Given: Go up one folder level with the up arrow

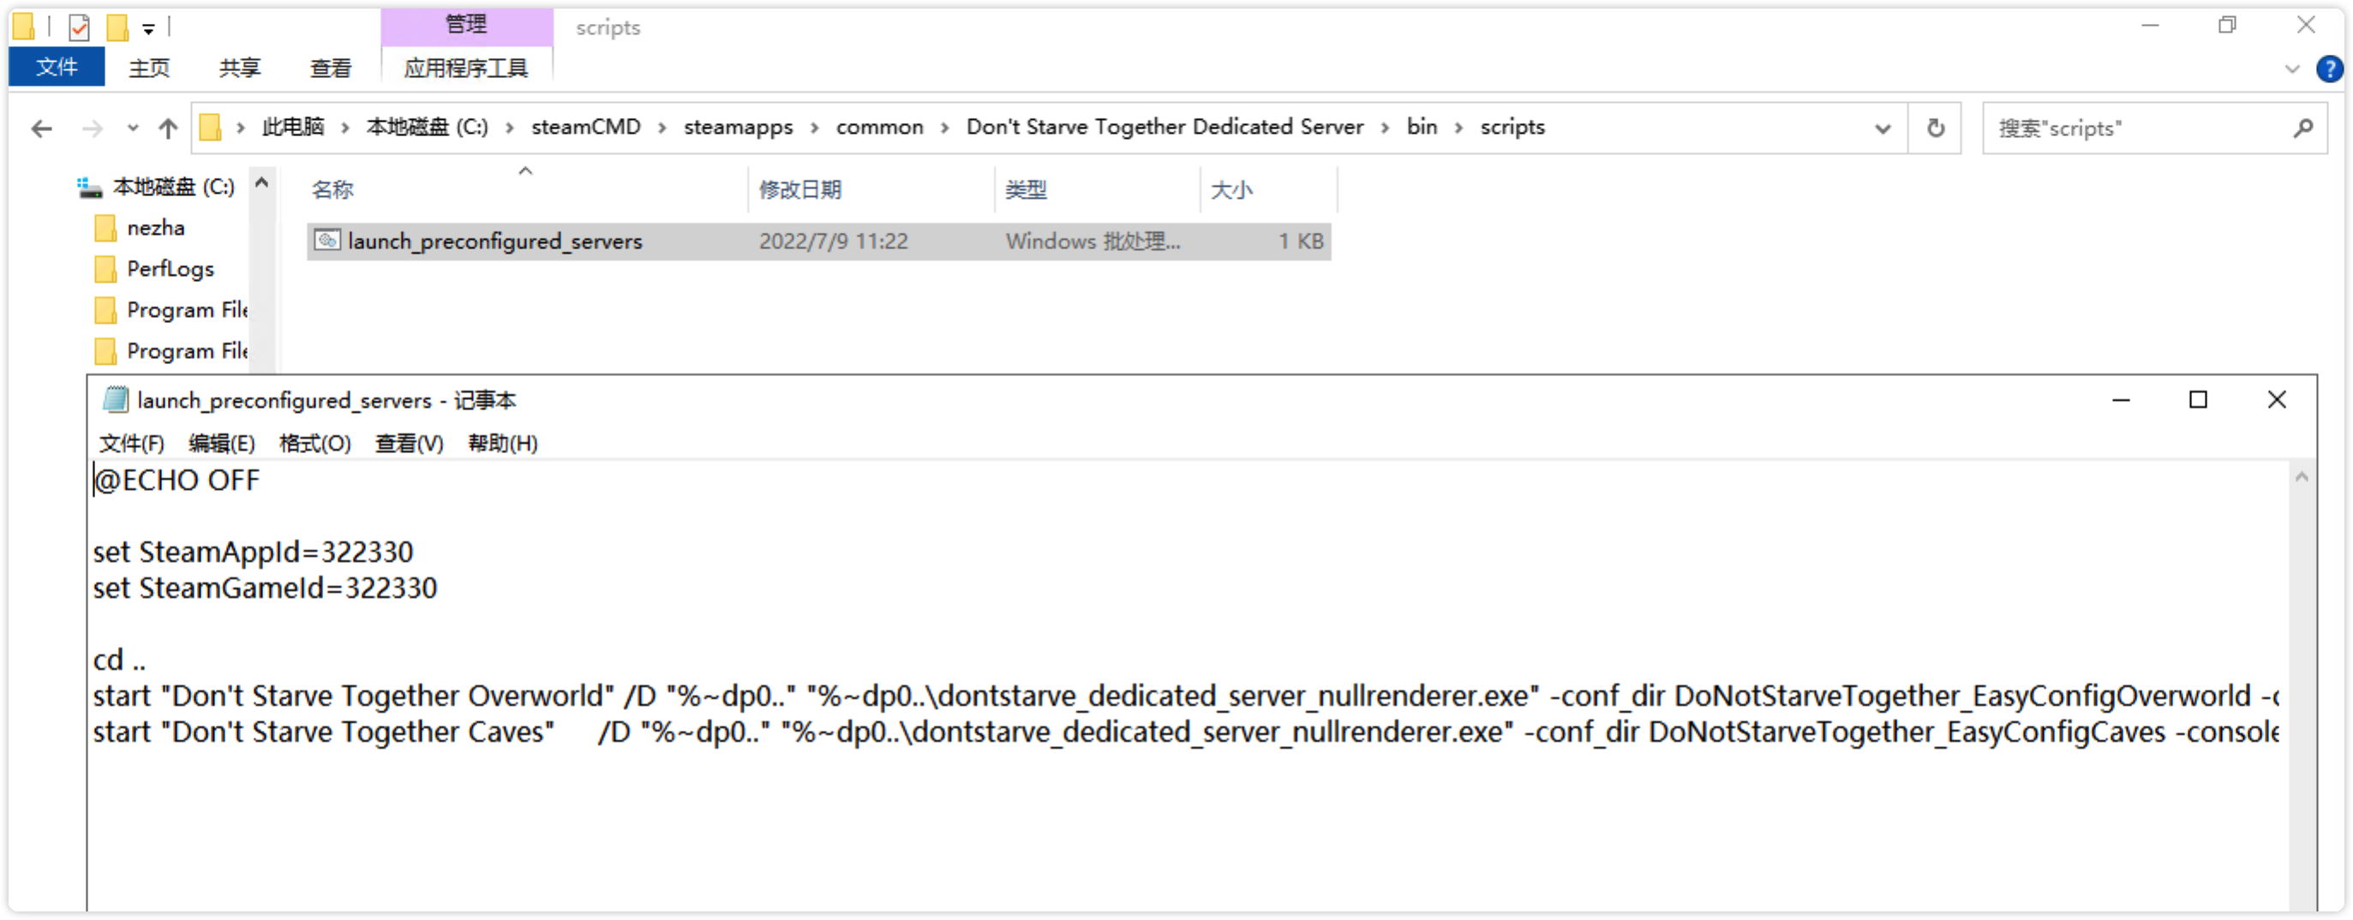Looking at the screenshot, I should click(x=168, y=128).
